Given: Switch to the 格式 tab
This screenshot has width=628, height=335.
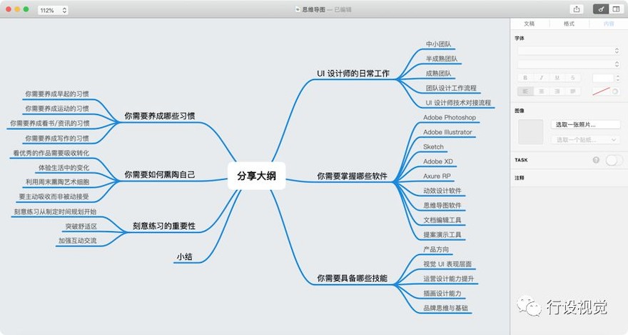Looking at the screenshot, I should coord(569,24).
